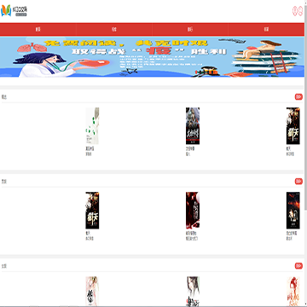This screenshot has width=307, height=307.
Task: Open the first tab of the red navigation bar
Action: coord(38,29)
